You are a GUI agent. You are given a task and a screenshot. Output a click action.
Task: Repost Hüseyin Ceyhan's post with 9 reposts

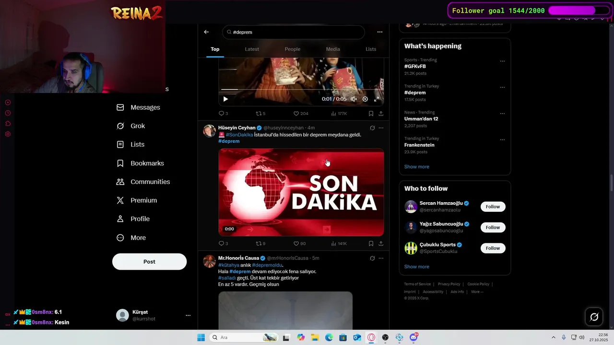[x=260, y=243]
